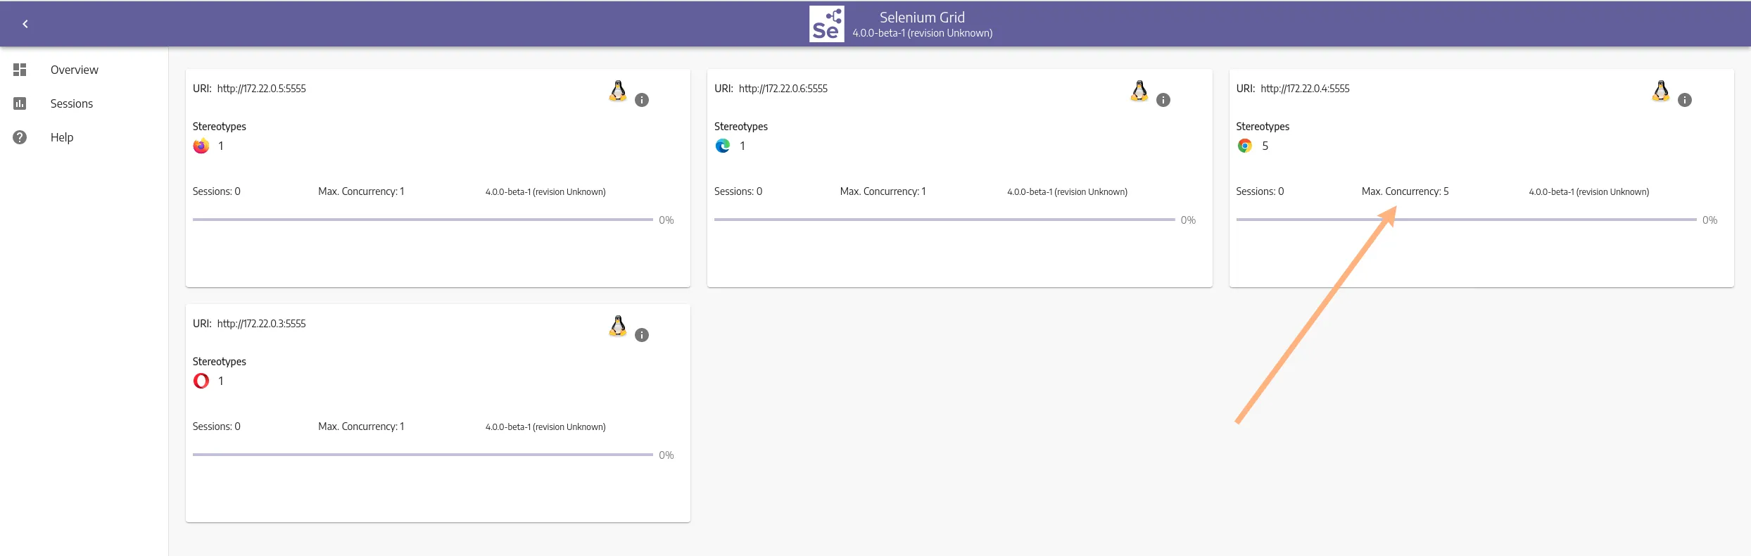Show info for node 172.22.0.6

click(1163, 100)
